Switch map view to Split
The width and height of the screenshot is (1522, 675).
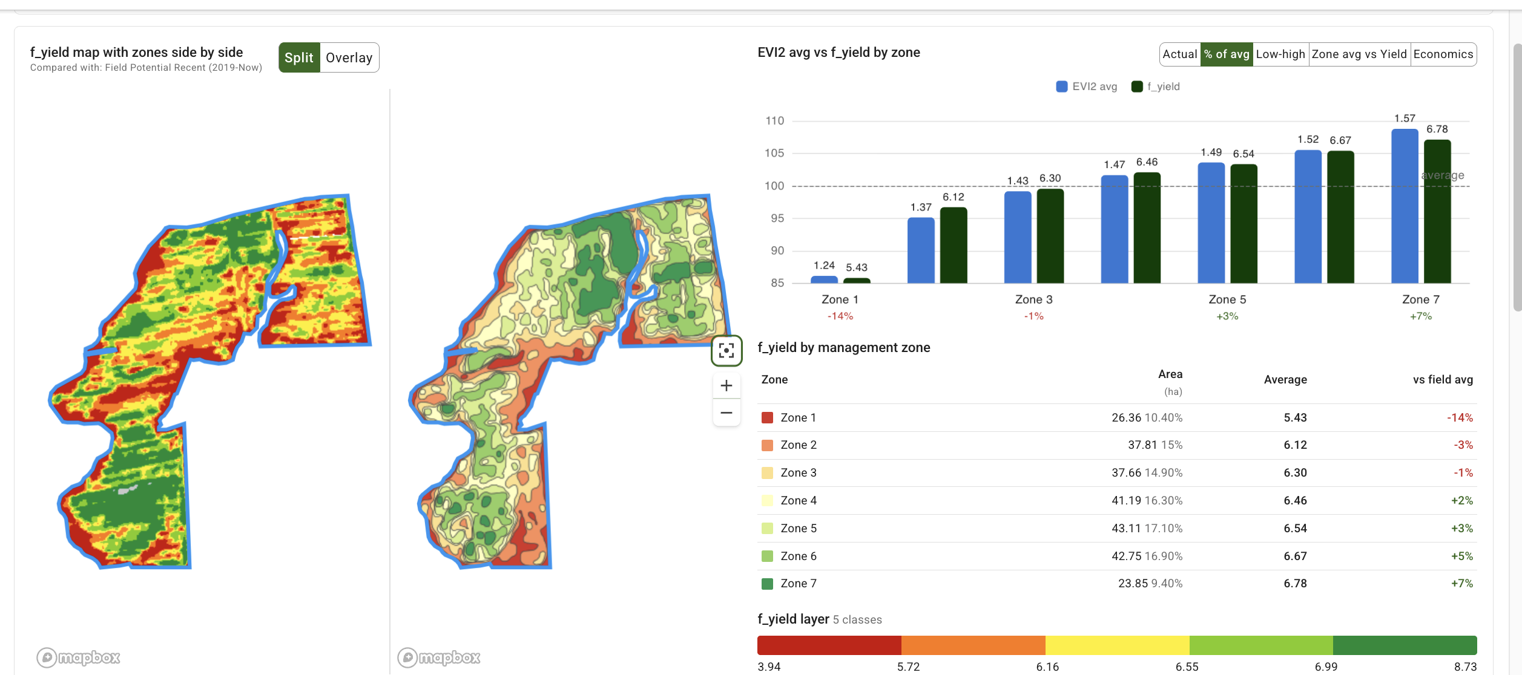click(299, 57)
